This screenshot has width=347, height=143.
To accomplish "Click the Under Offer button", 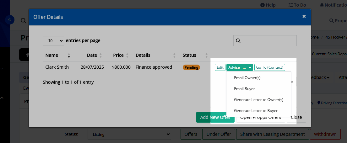I will point(219,134).
